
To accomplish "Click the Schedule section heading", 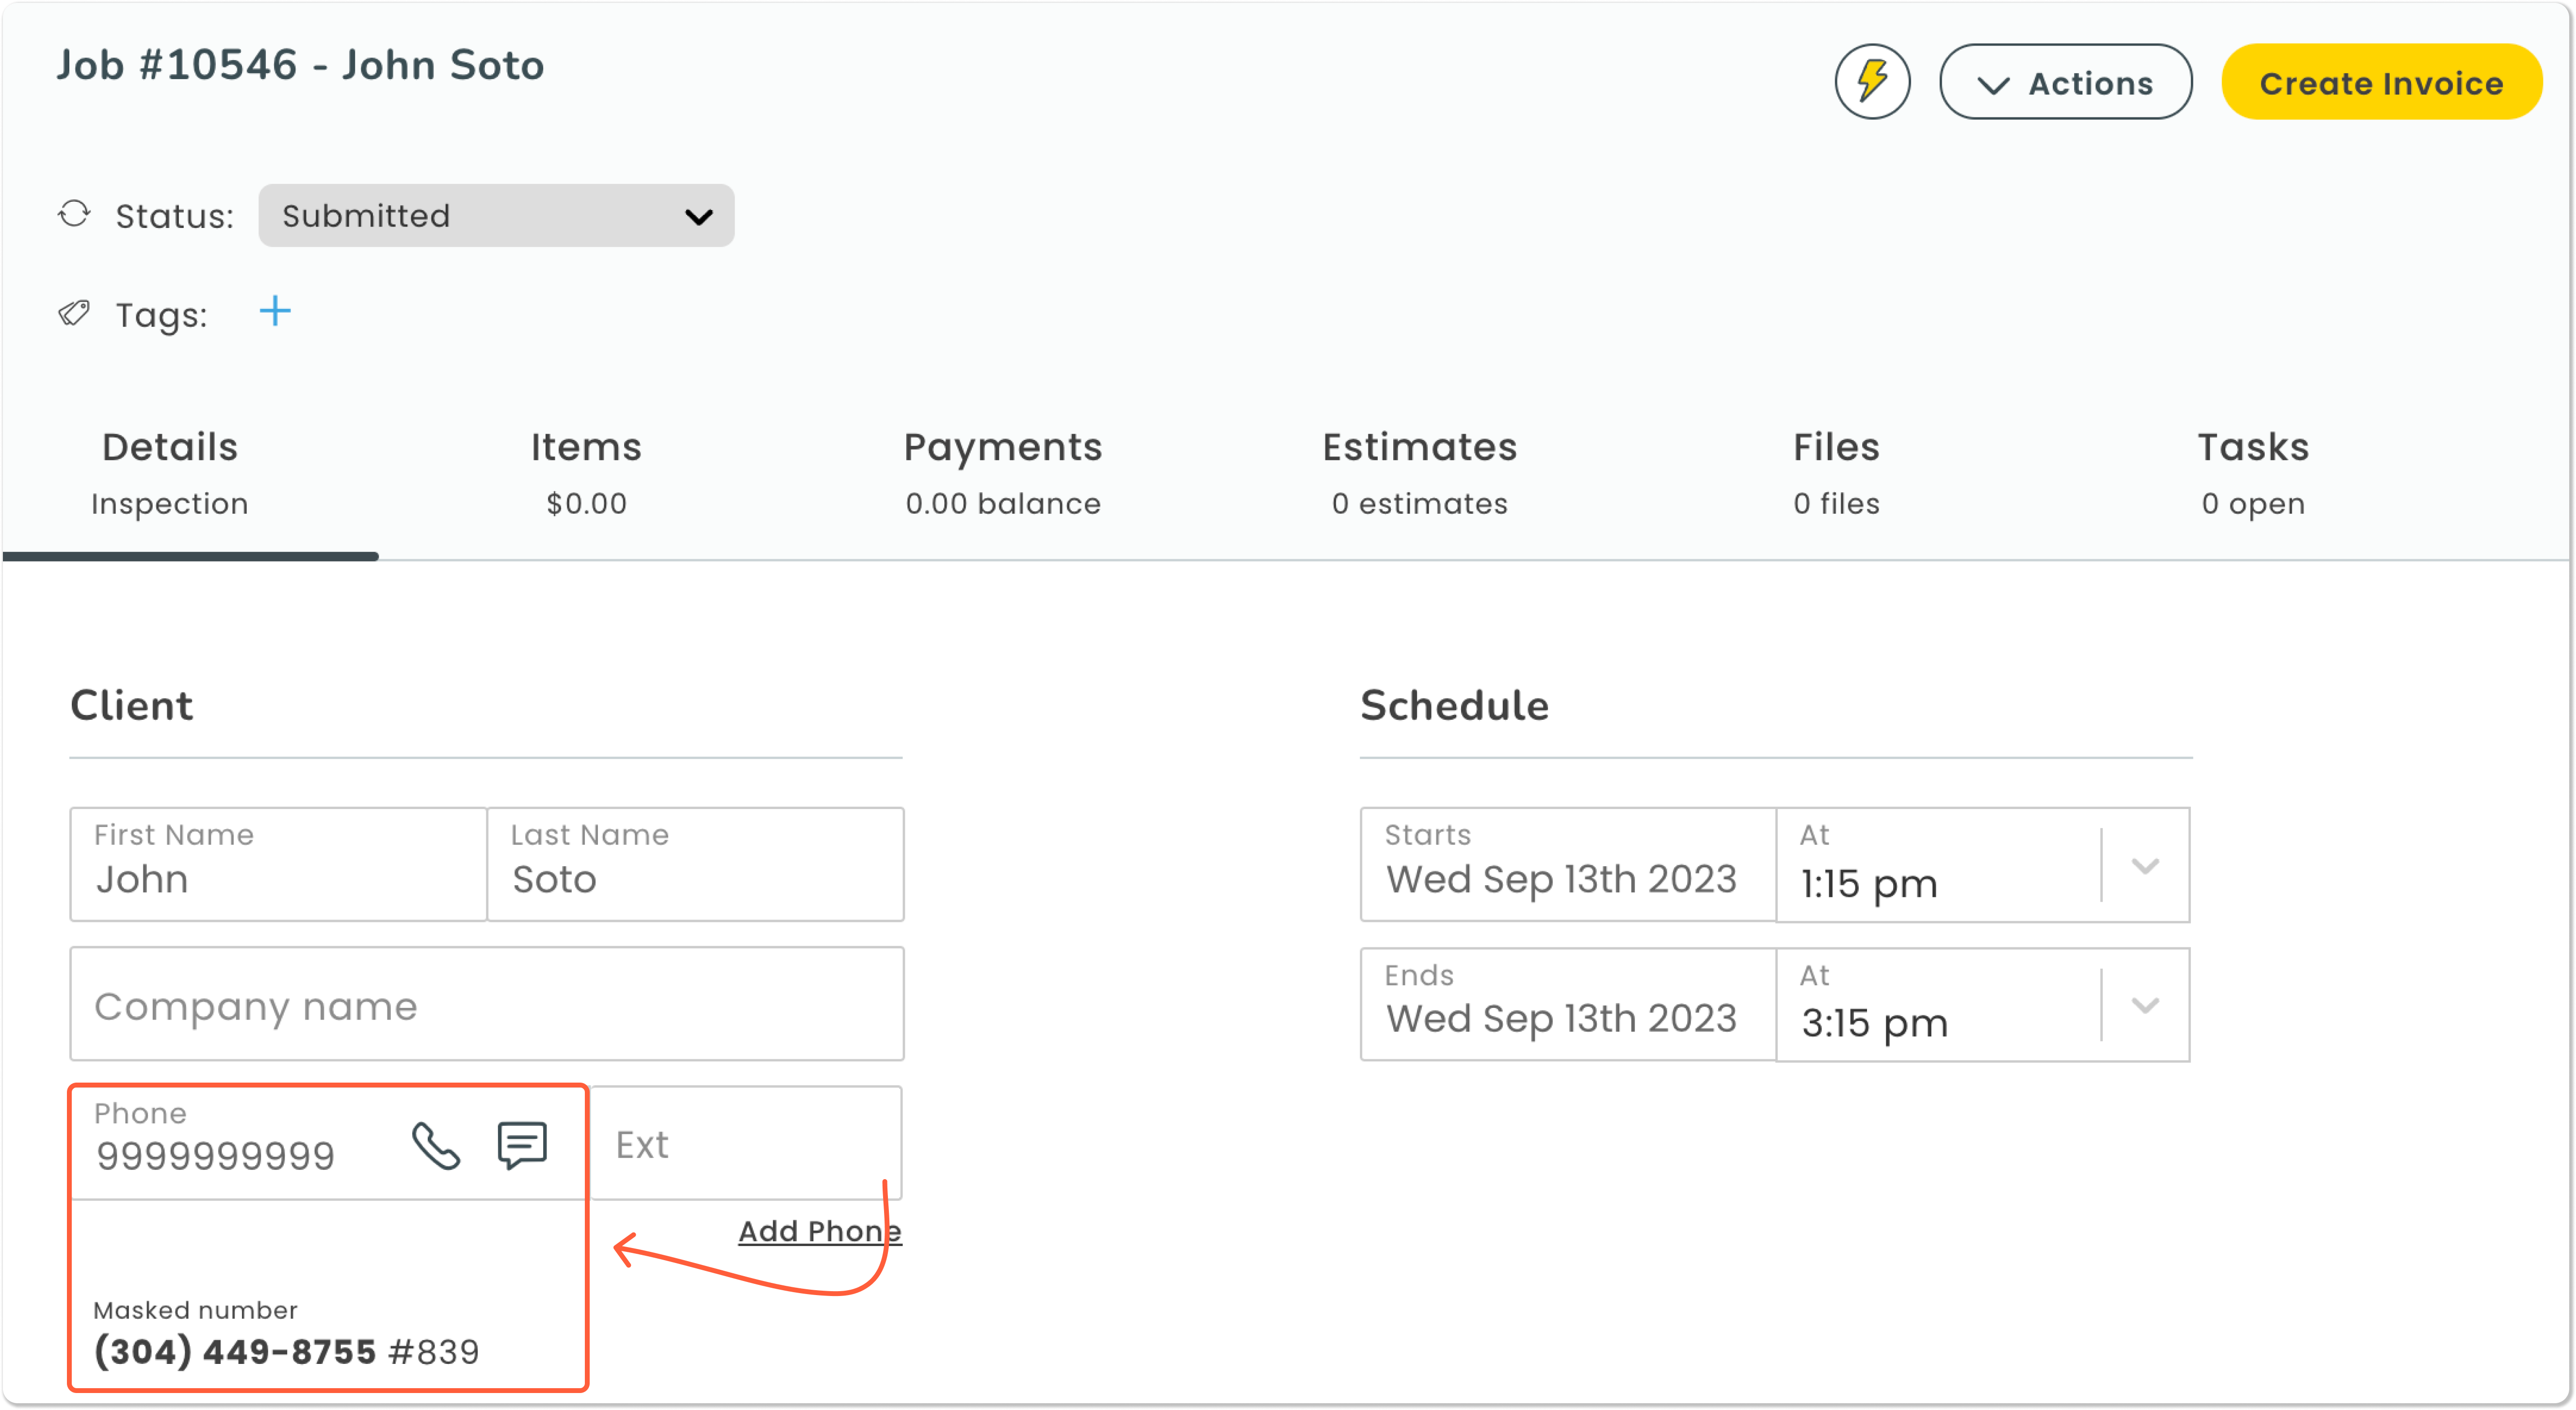I will 1455,706.
